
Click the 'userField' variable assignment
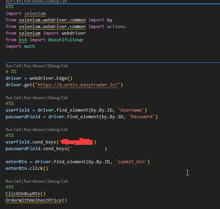click(x=18, y=110)
